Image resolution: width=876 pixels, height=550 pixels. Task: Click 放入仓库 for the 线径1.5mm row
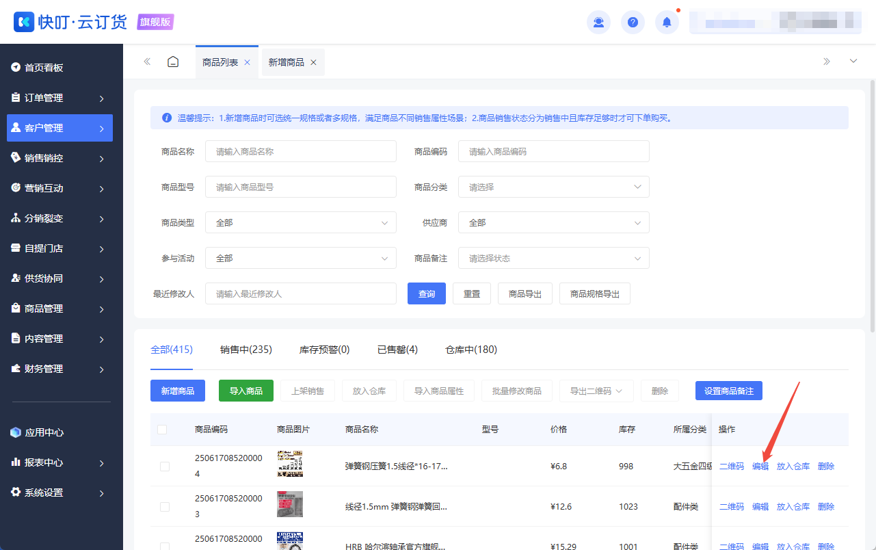793,507
